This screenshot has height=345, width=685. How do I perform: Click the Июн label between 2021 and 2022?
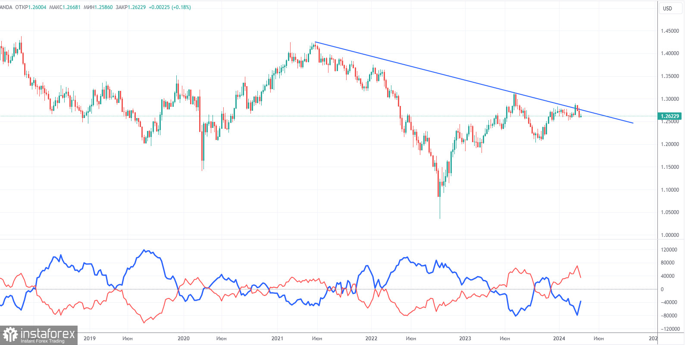(317, 338)
